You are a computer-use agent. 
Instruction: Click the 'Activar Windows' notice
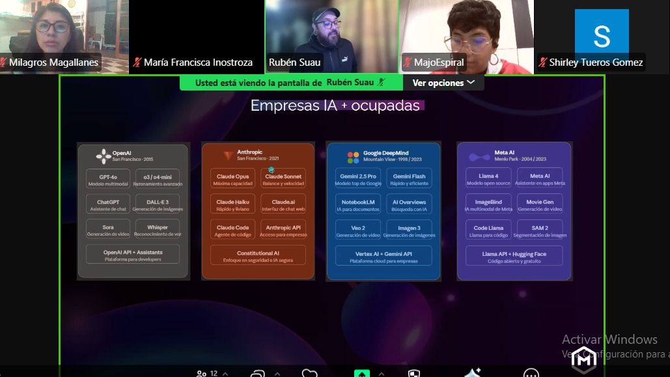(x=609, y=339)
